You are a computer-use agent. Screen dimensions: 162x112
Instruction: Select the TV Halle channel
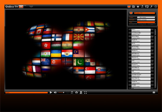(141, 86)
